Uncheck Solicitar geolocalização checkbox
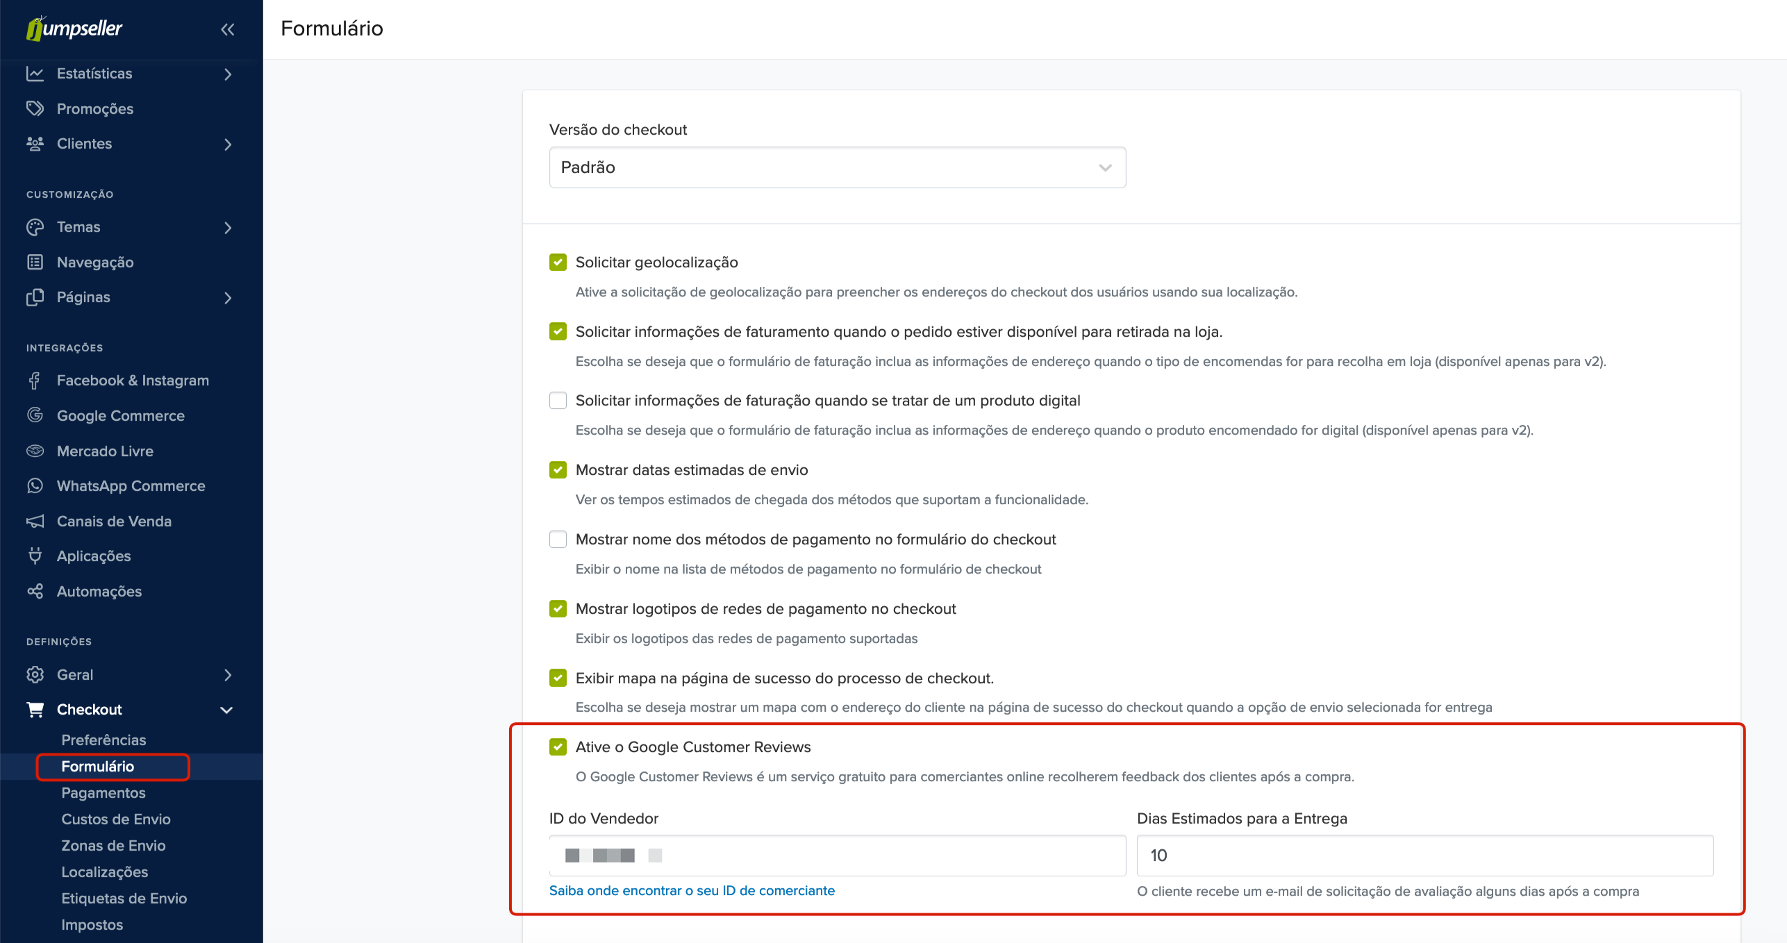Viewport: 1787px width, 943px height. 558,262
